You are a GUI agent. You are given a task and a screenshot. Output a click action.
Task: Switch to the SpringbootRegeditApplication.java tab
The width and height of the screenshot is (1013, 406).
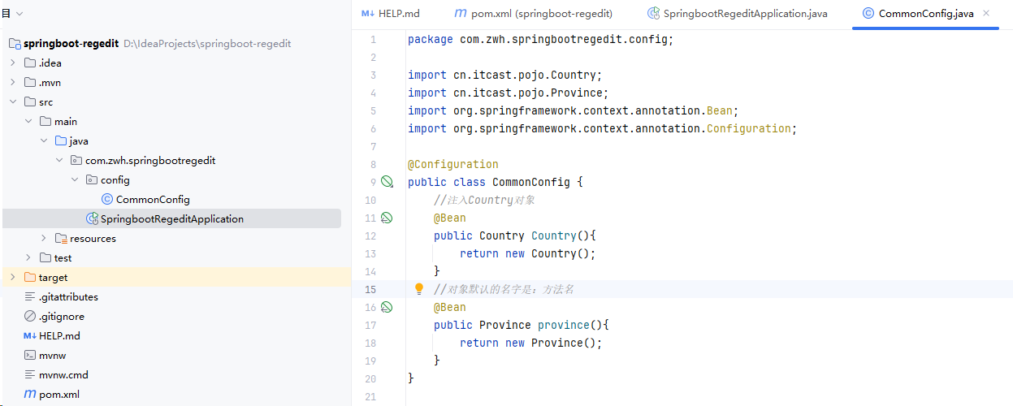point(737,14)
